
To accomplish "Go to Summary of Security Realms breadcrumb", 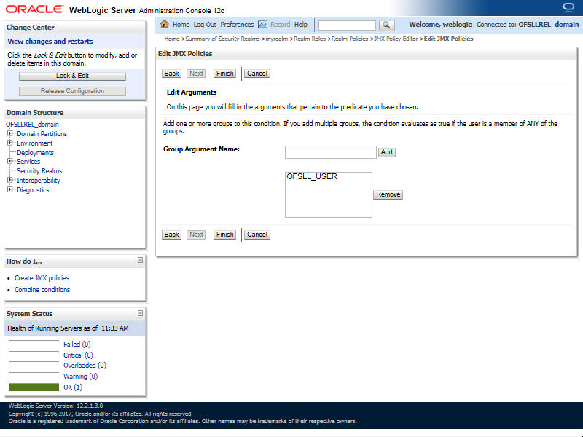I will point(222,39).
